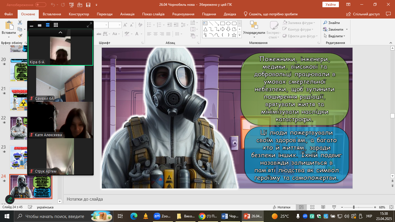Start slideshow from beginning icon
The width and height of the screenshot is (395, 222).
72,5
